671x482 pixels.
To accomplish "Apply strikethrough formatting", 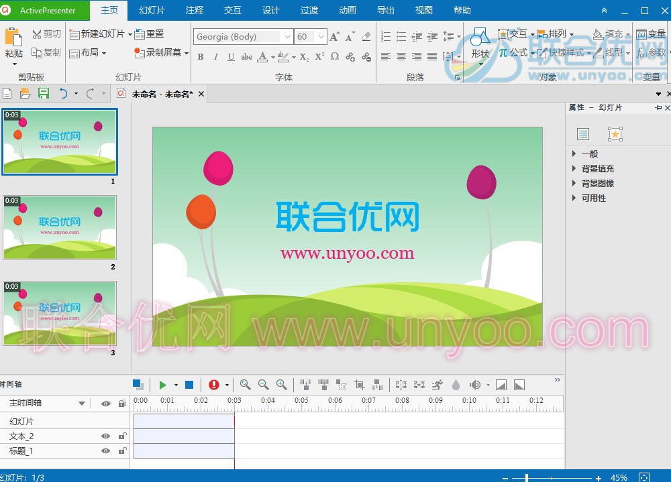I will (246, 57).
